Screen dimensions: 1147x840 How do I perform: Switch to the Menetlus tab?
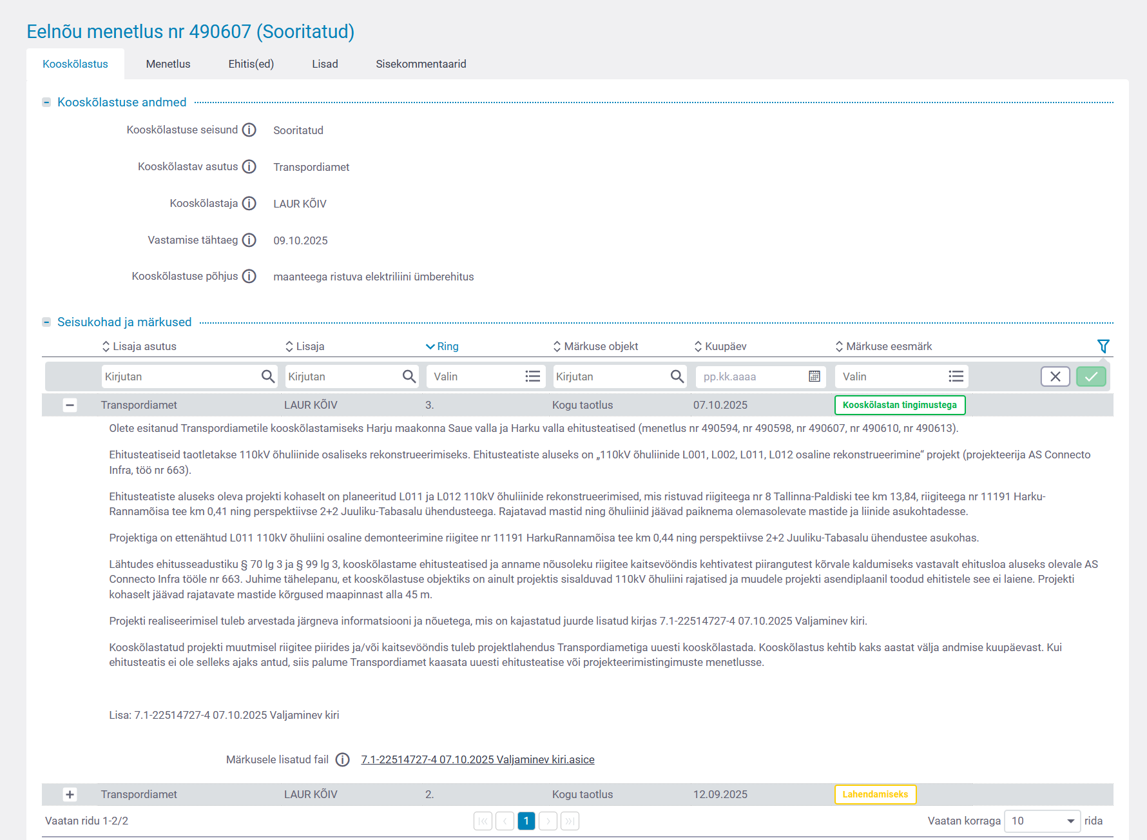[x=168, y=64]
